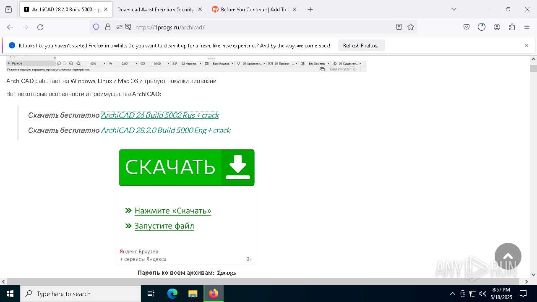
Task: Click the Refresh Firefox... button
Action: (x=361, y=45)
